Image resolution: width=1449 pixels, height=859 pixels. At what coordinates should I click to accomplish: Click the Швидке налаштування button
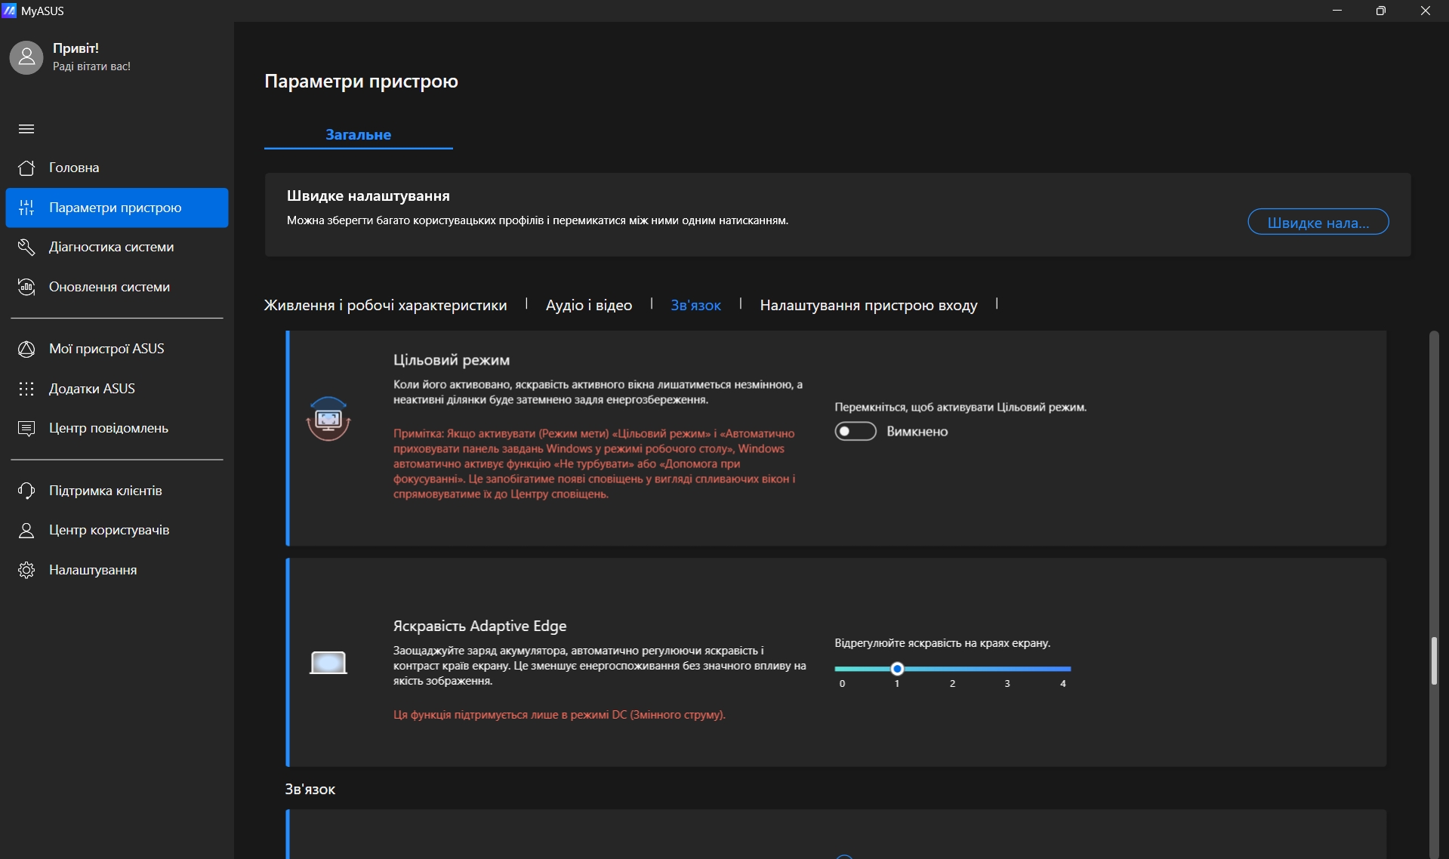tap(1318, 222)
